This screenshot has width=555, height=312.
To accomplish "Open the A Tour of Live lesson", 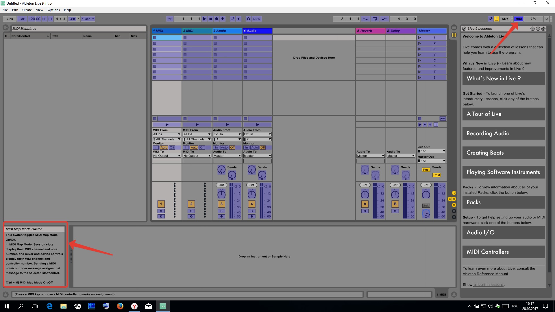I will click(x=504, y=114).
